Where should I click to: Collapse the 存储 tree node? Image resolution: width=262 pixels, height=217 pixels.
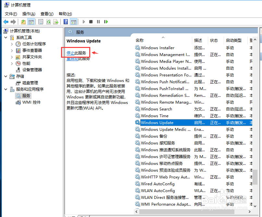click(6, 76)
